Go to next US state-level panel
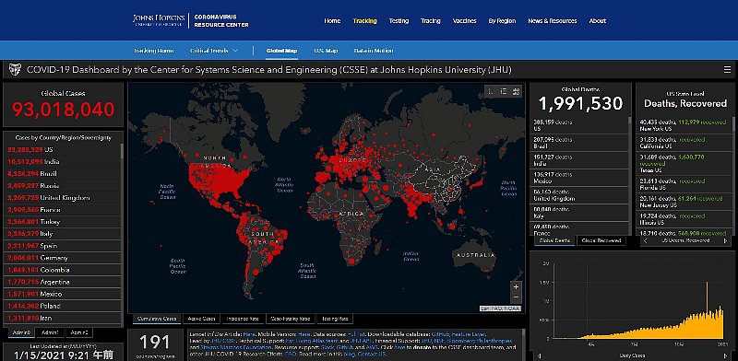738x361 pixels. click(x=725, y=240)
